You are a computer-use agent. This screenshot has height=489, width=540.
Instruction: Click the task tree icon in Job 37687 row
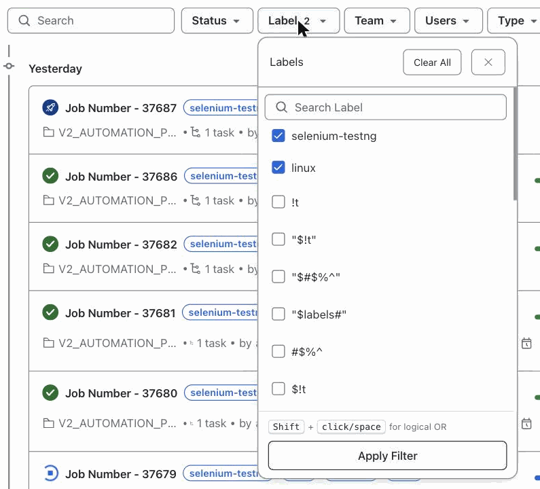[x=196, y=132]
